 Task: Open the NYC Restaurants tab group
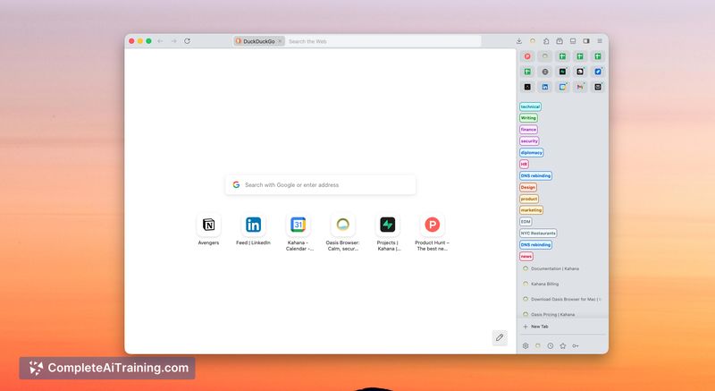tap(538, 234)
